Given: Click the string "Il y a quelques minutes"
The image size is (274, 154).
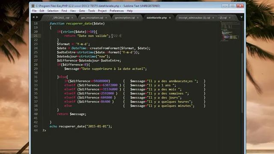Looking at the screenshot, I should pos(170,106).
